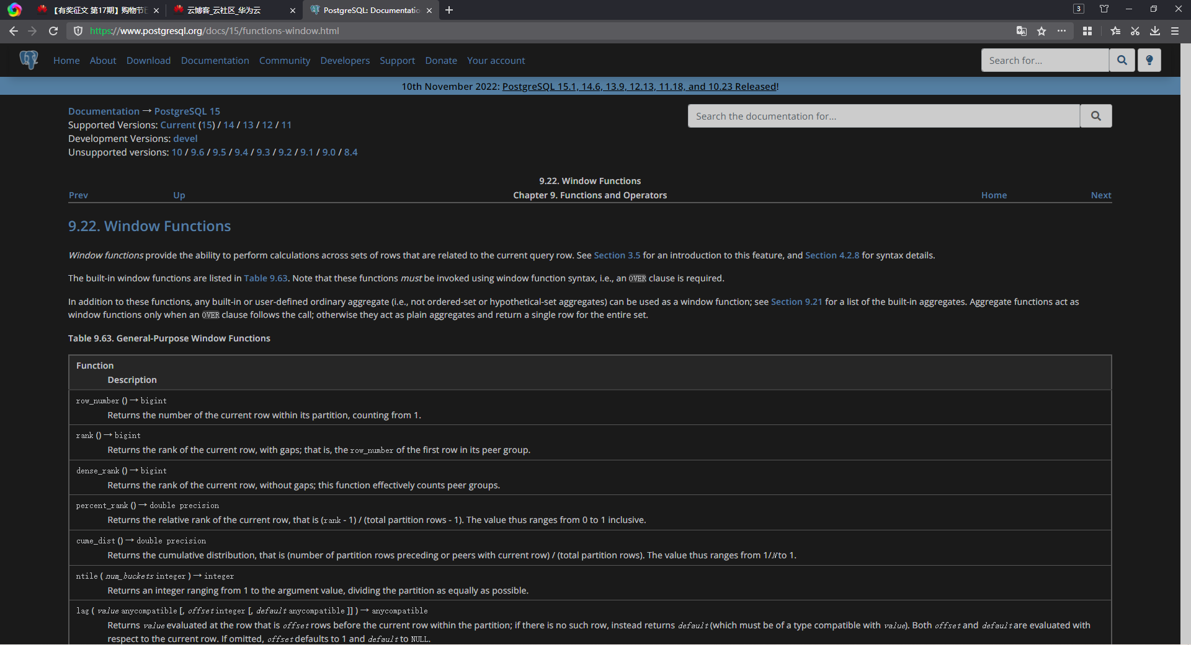Open the skin/theme shirt icon

pyautogui.click(x=1104, y=9)
